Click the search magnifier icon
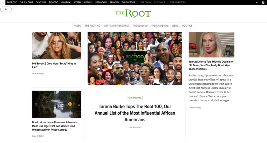The height and width of the screenshot is (143, 267). [x=3, y=2]
